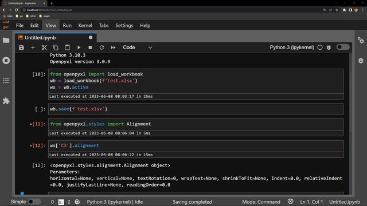Click the wb.save cell code editor
Screen dimensions: 367x206
click(x=196, y=109)
